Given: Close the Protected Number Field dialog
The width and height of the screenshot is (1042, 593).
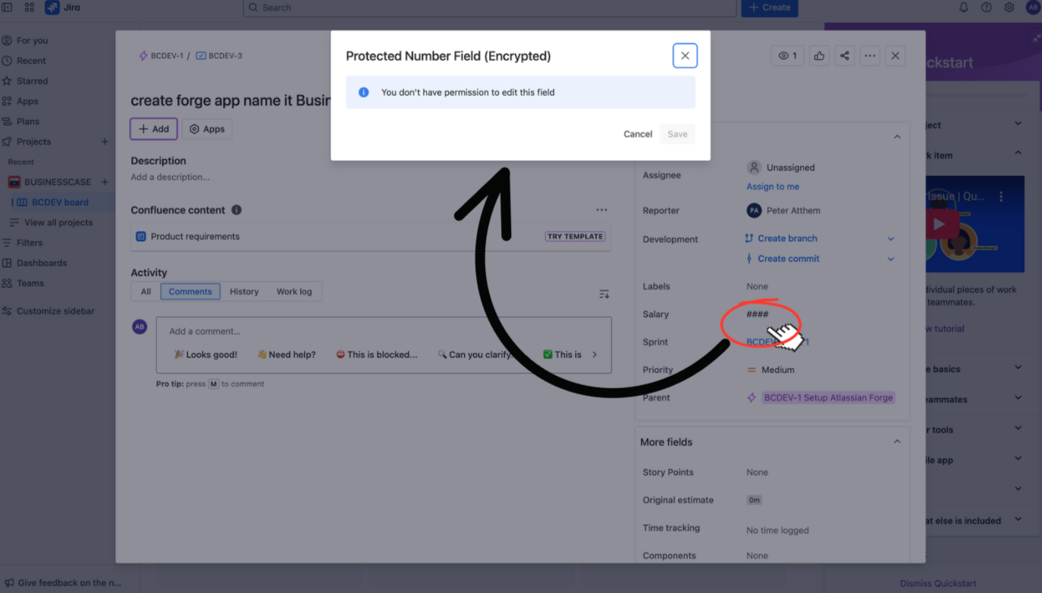Looking at the screenshot, I should point(685,56).
